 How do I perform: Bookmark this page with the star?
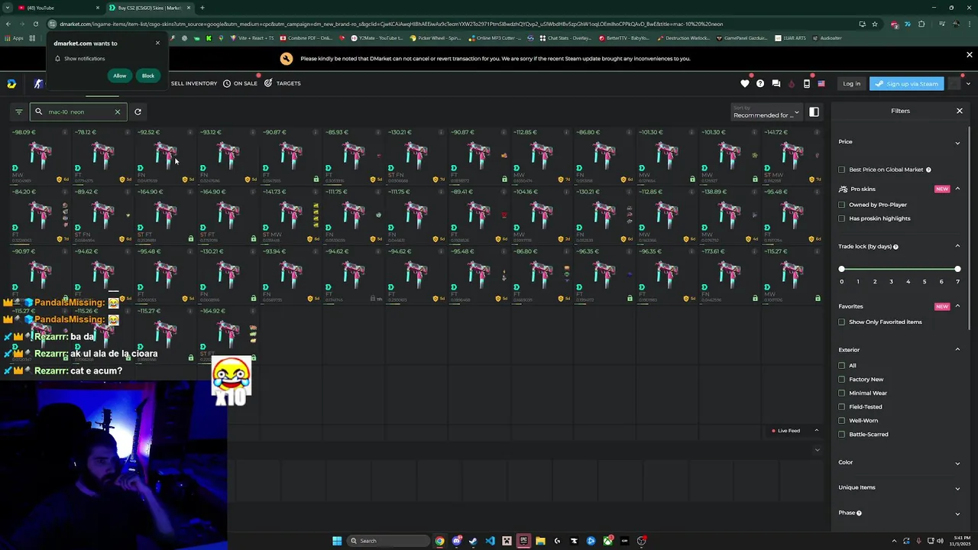pos(875,24)
